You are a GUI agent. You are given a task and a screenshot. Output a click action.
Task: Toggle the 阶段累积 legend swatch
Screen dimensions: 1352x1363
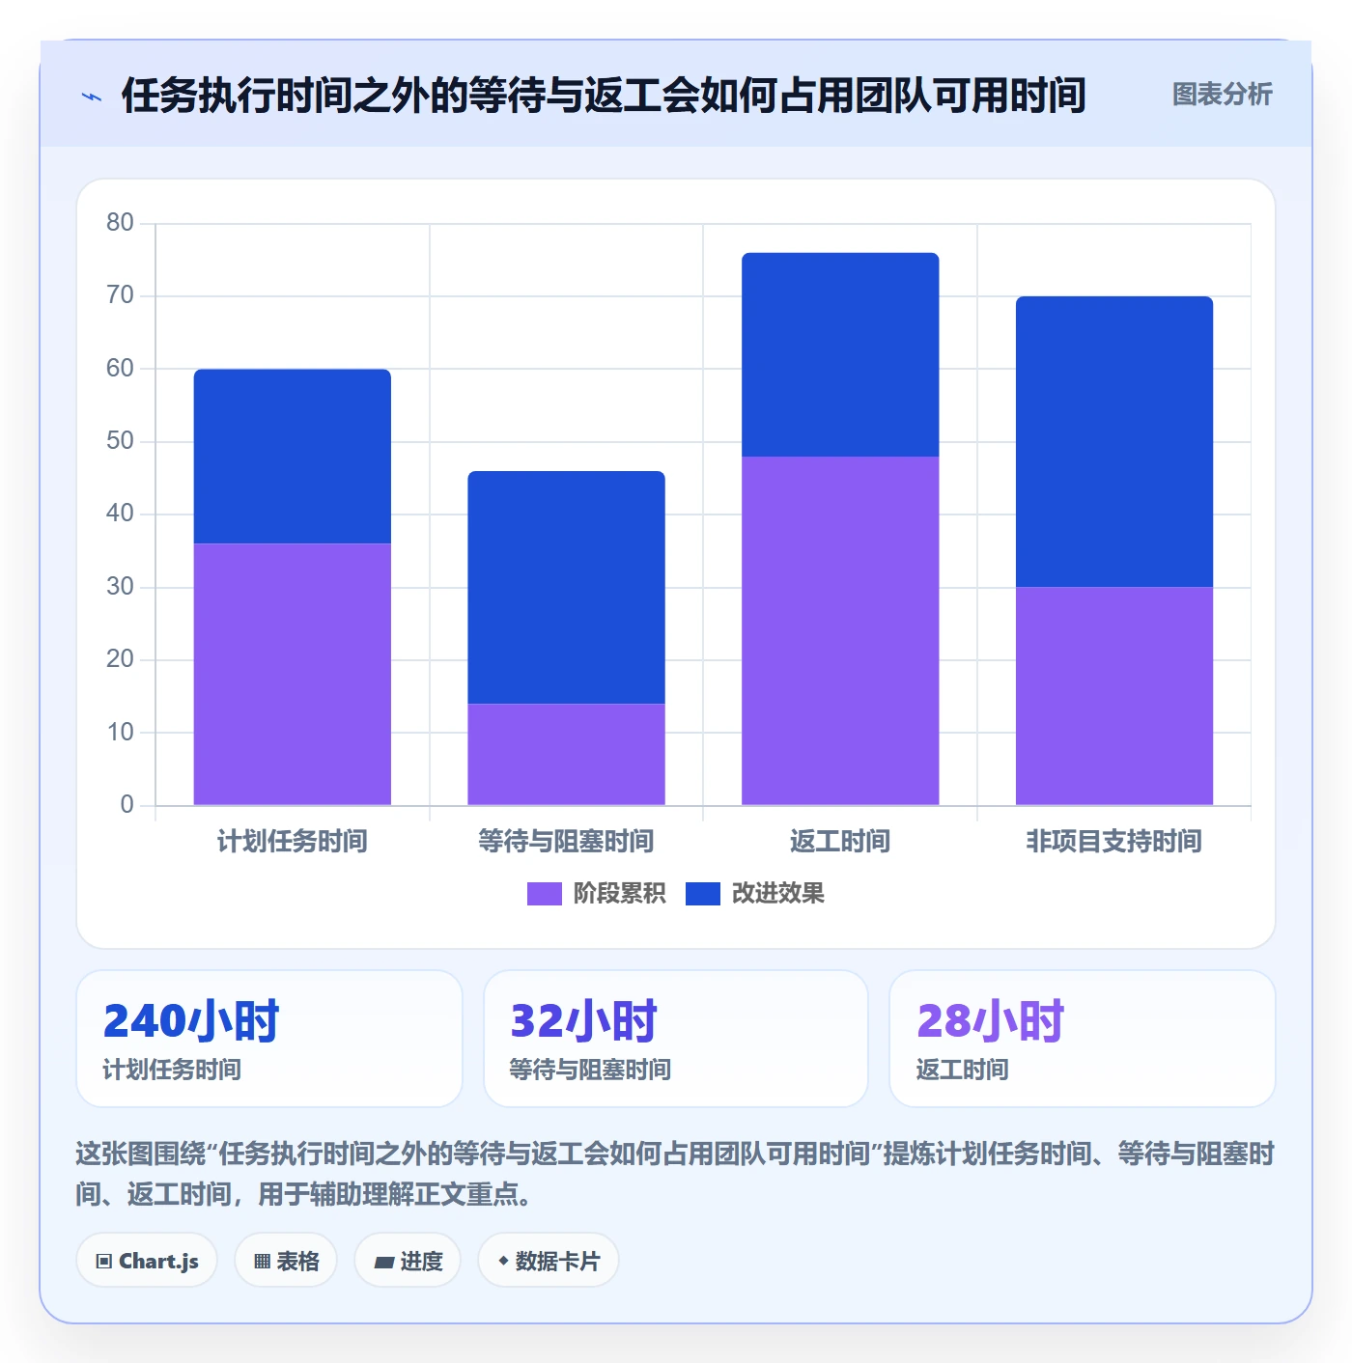544,894
